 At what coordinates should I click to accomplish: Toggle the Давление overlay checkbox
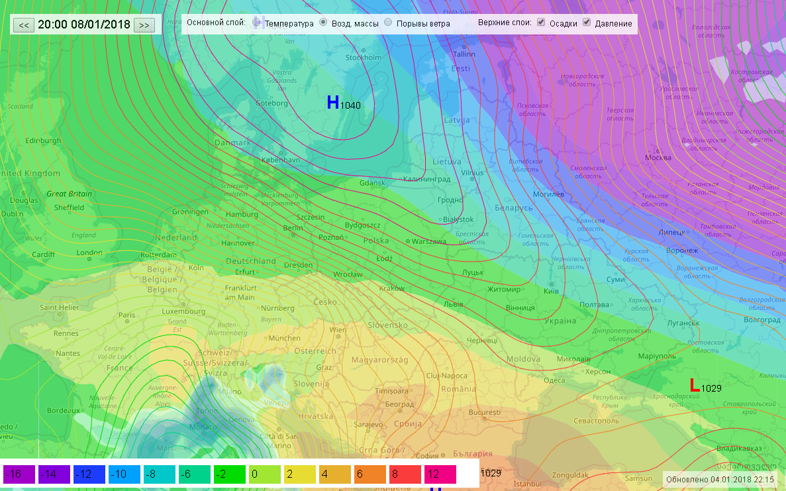[587, 23]
